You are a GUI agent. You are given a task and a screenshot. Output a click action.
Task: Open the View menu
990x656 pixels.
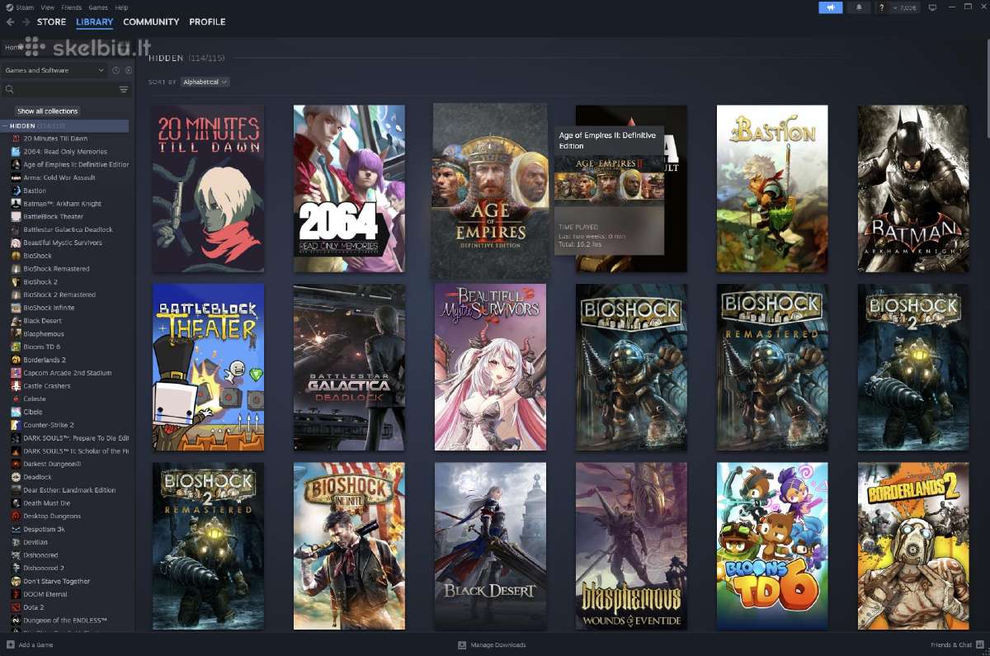click(x=48, y=7)
